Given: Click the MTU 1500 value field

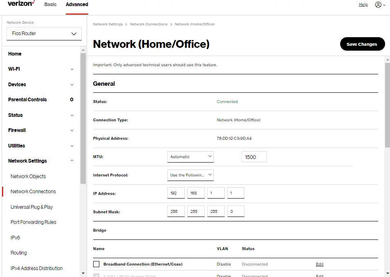Looking at the screenshot, I should coord(254,156).
